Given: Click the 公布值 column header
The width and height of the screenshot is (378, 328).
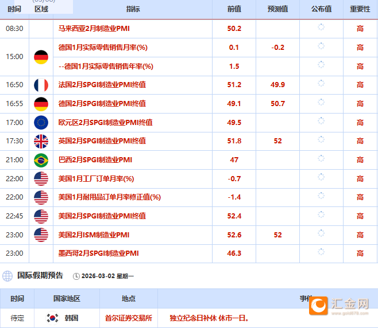Looking at the screenshot, I should click(x=321, y=9).
